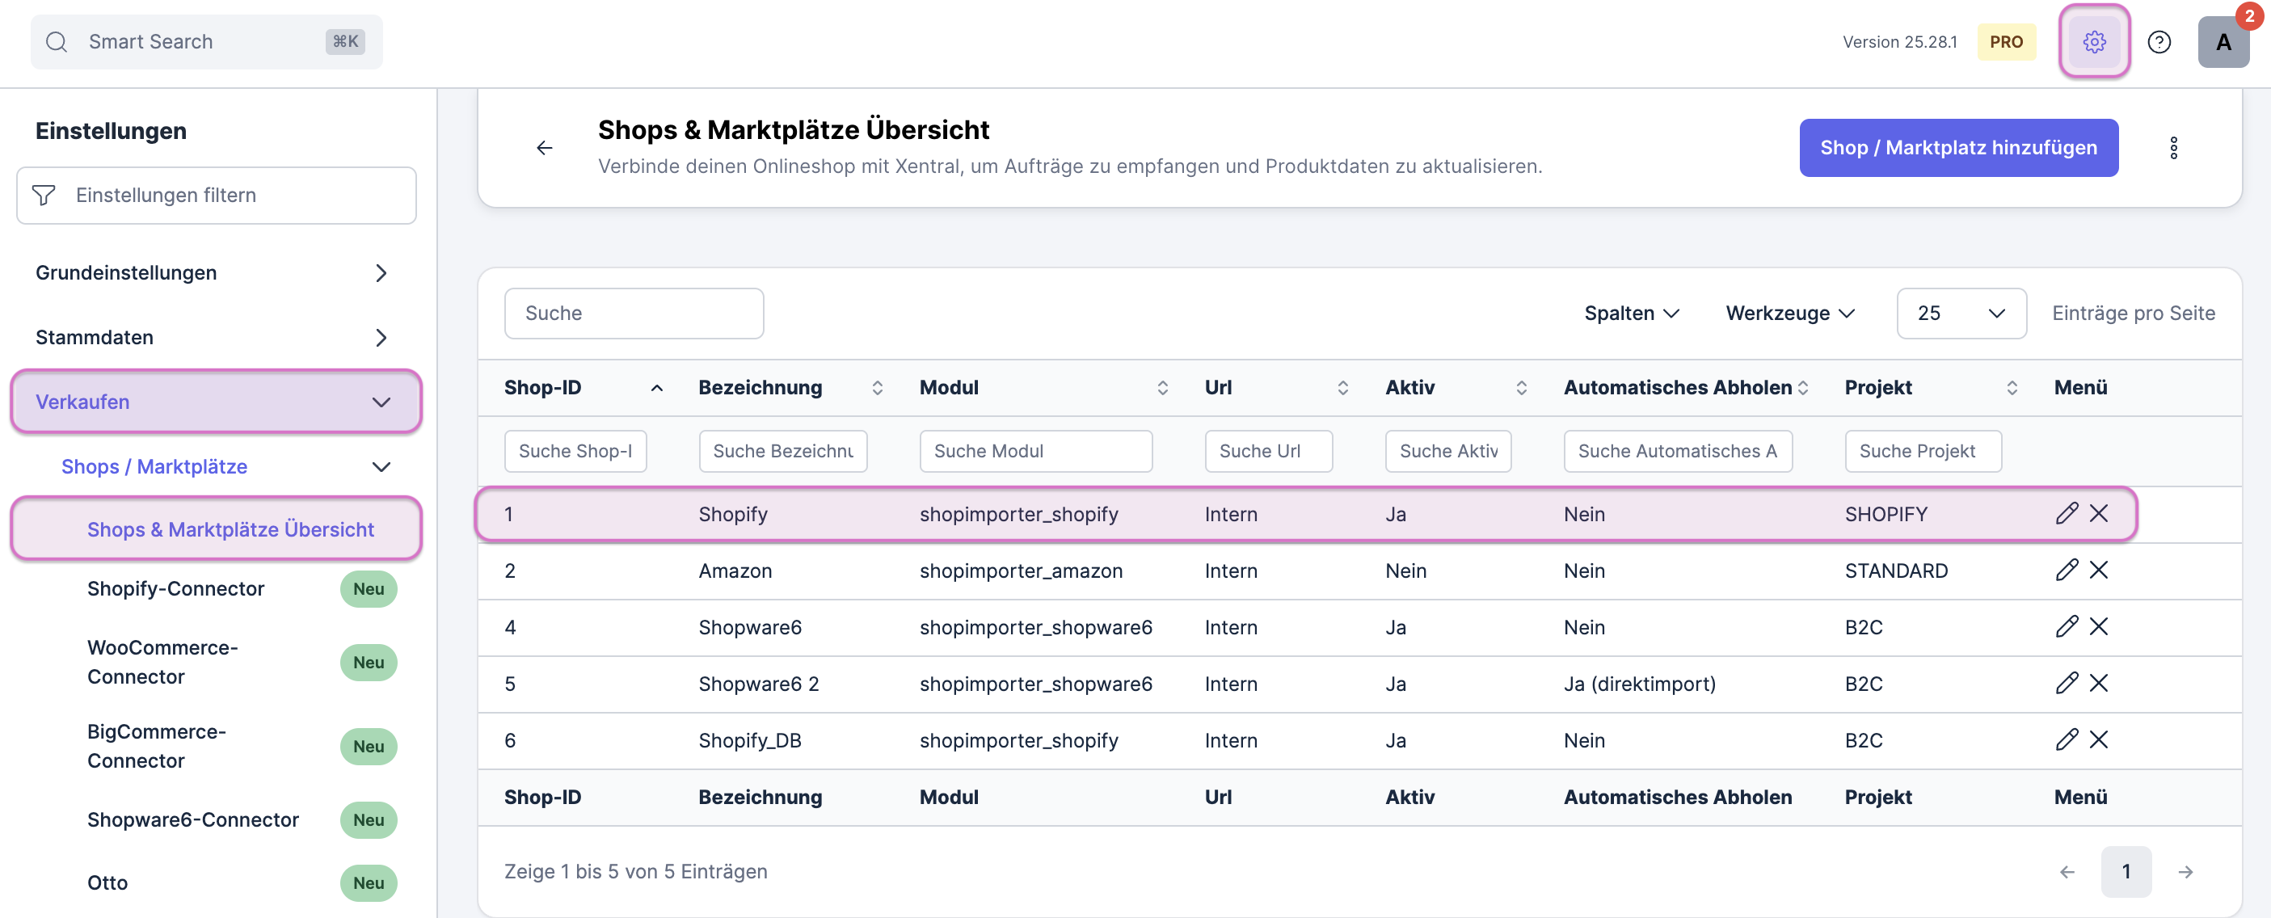The height and width of the screenshot is (918, 2271).
Task: Open the Spalten columns dropdown
Action: tap(1631, 313)
